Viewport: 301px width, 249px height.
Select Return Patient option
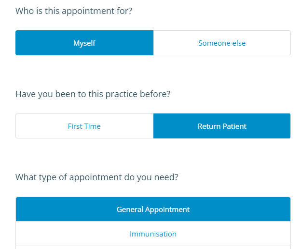222,126
